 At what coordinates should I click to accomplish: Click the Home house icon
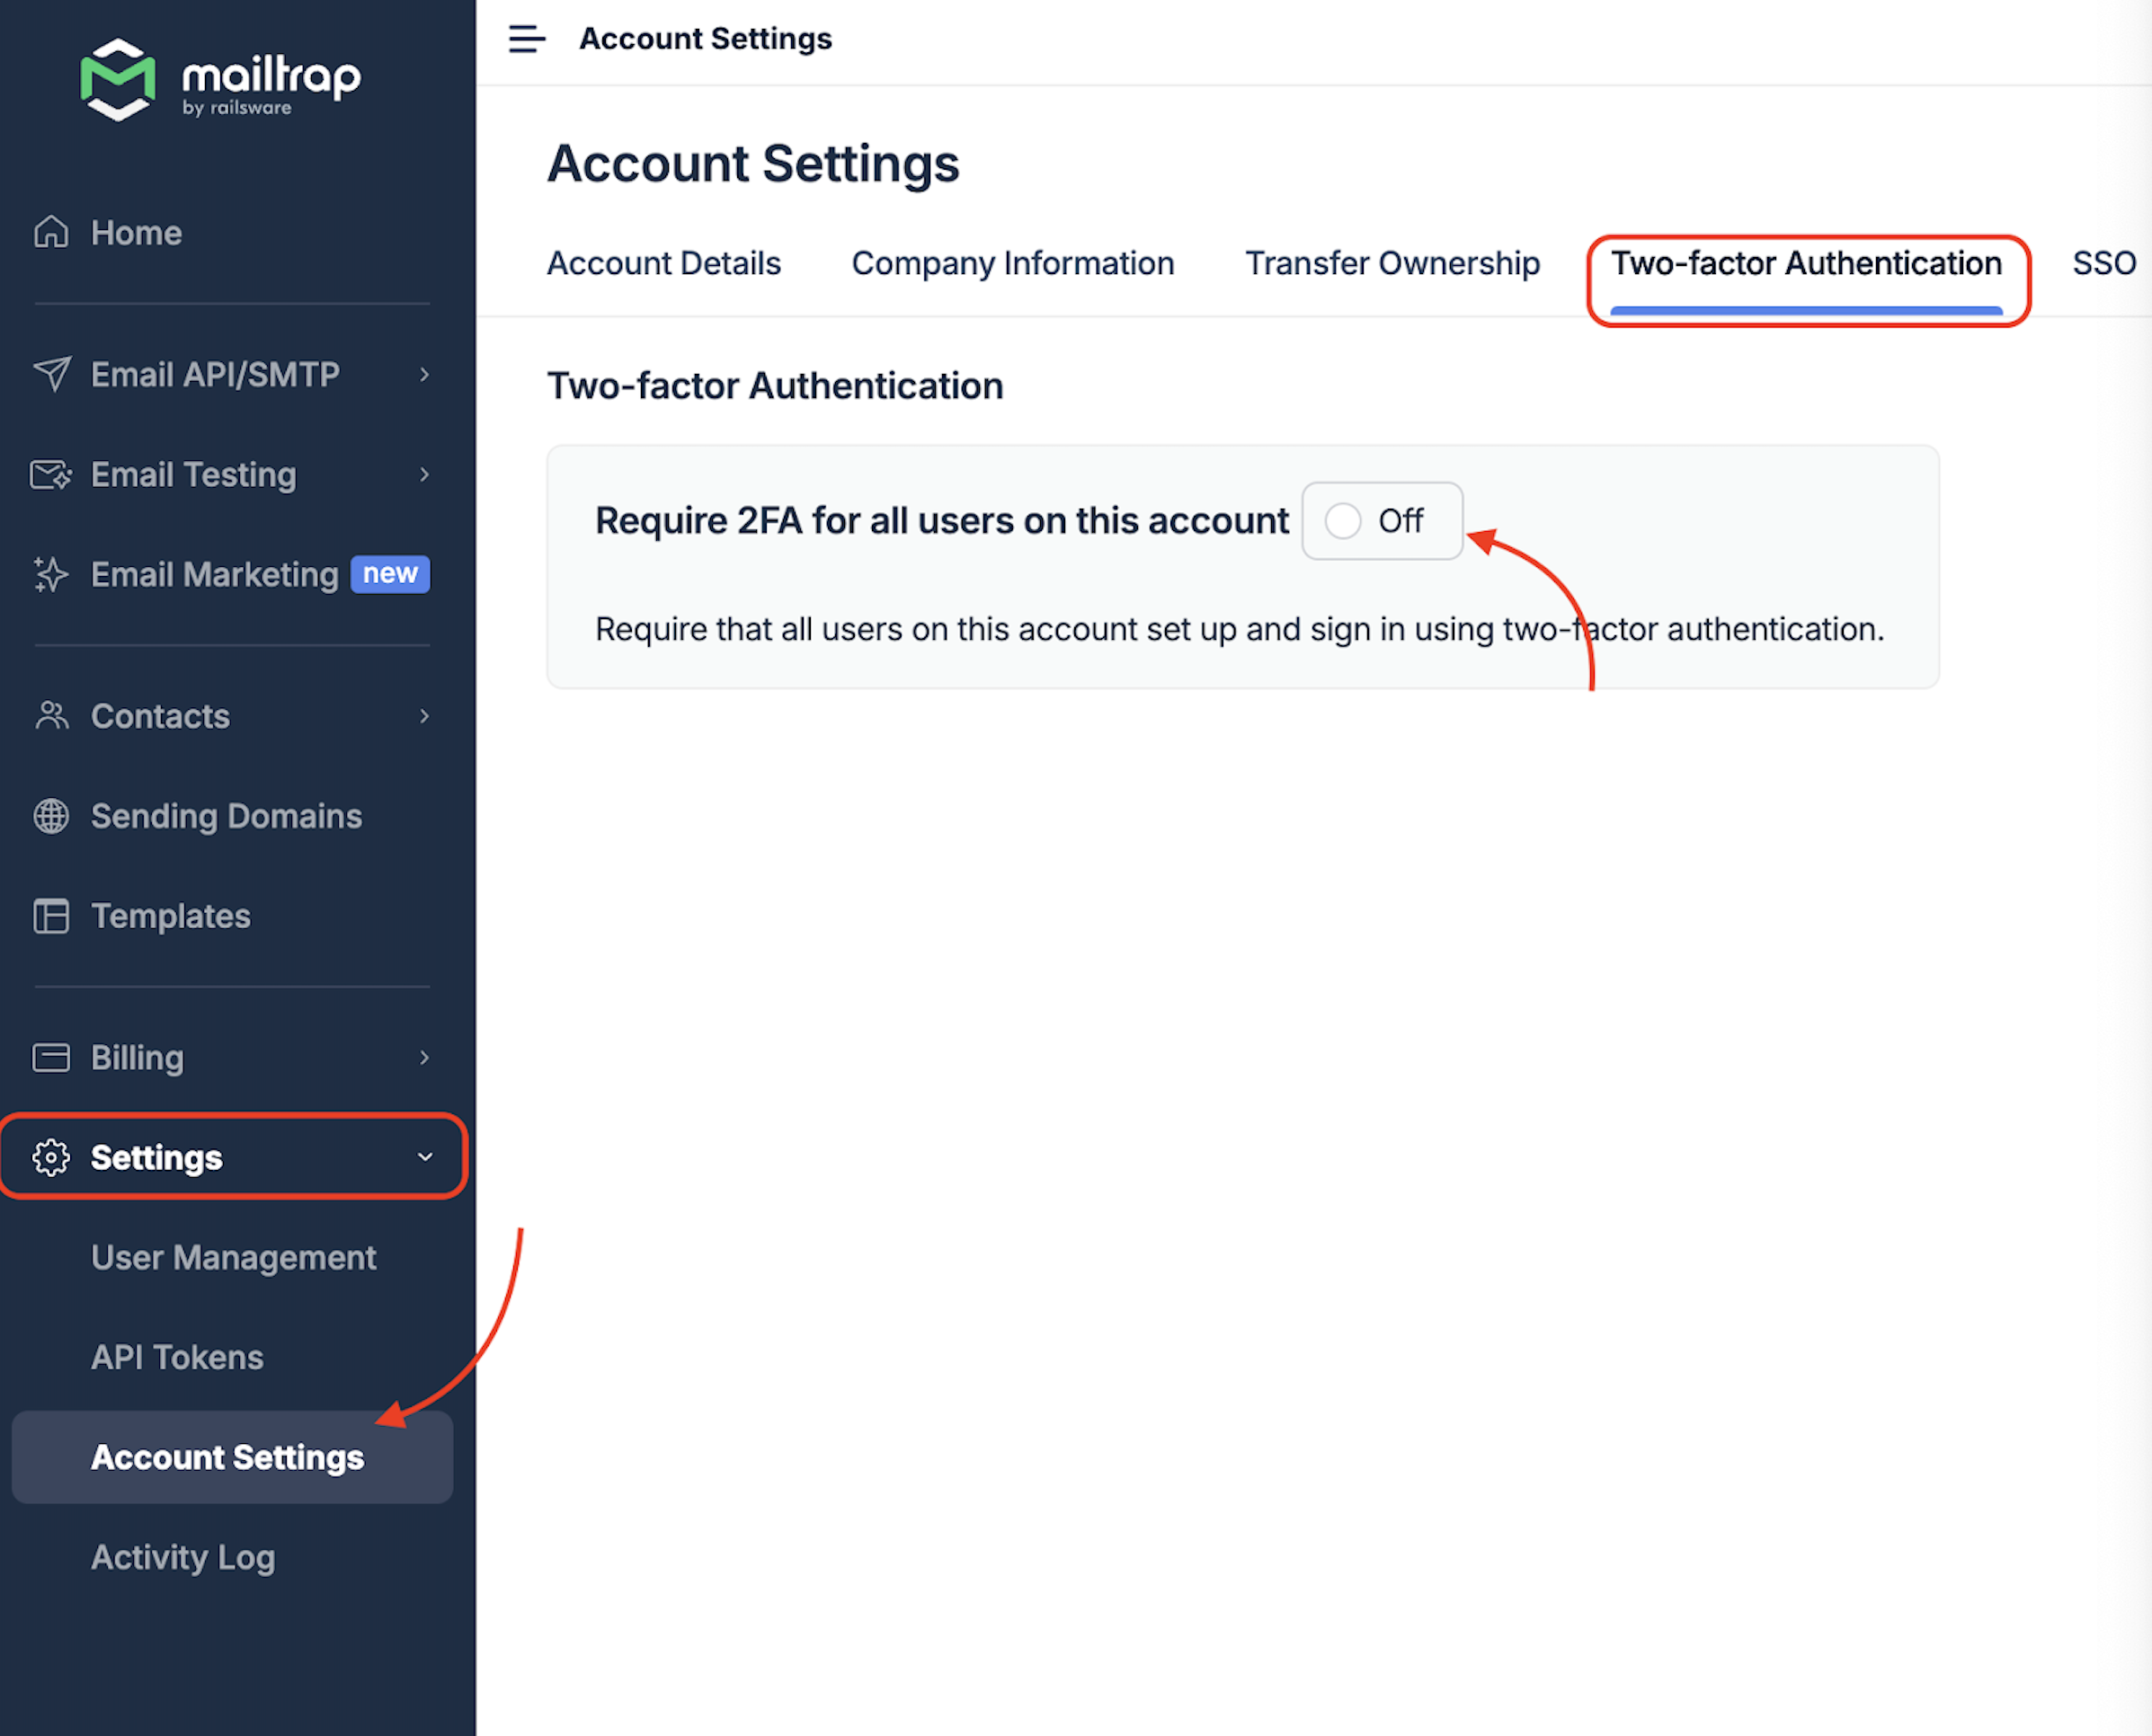[51, 232]
